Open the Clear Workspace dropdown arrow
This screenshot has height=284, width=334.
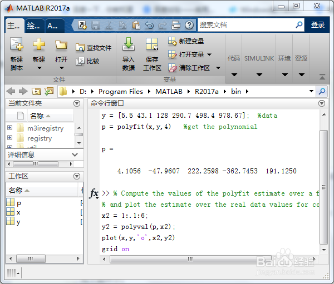pyautogui.click(x=218, y=68)
